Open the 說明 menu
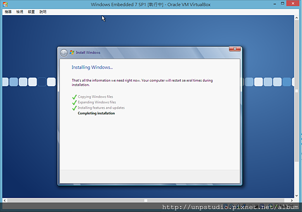 tap(43, 12)
